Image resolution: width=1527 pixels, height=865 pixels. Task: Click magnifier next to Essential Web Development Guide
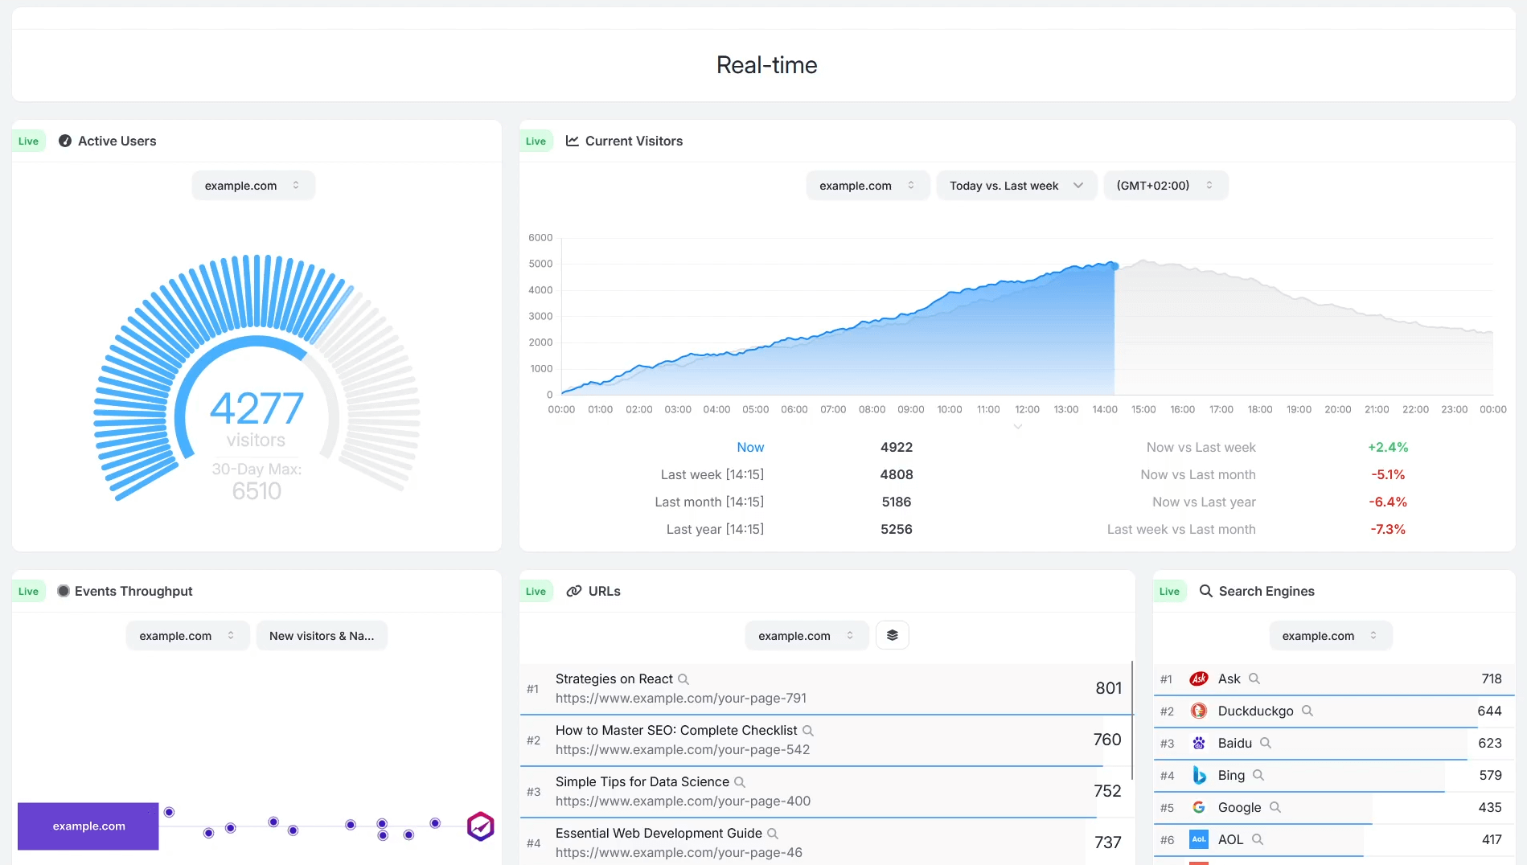click(773, 834)
